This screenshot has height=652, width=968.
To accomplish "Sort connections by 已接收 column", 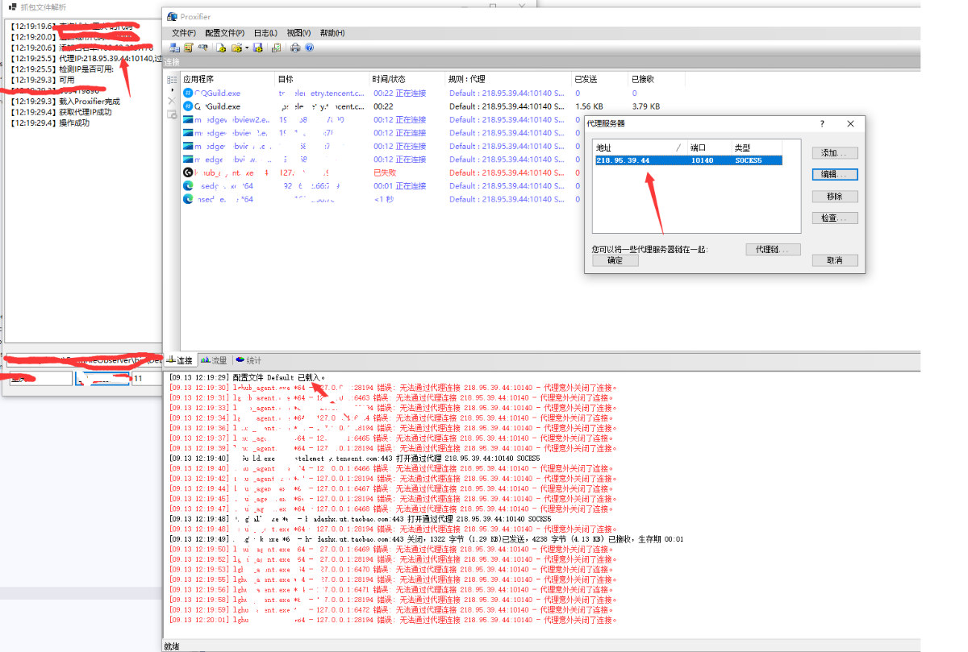I will coord(657,80).
